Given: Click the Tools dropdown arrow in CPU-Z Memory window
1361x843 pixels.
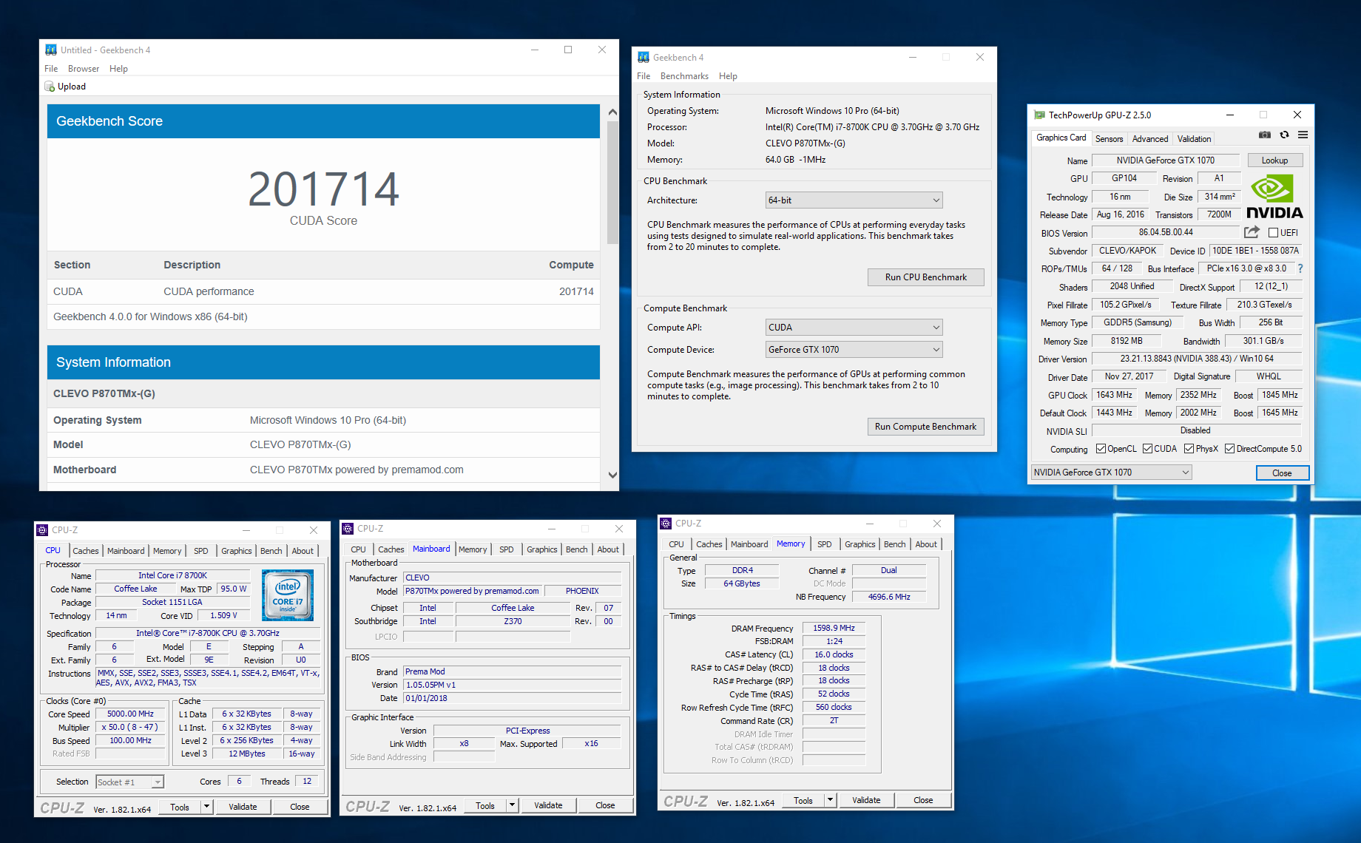Looking at the screenshot, I should pos(830,800).
